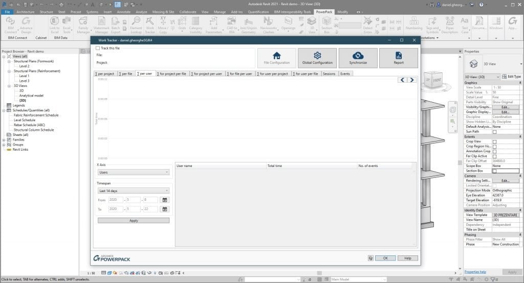Open the X Axis Users dropdown
The image size is (524, 283).
tap(134, 172)
